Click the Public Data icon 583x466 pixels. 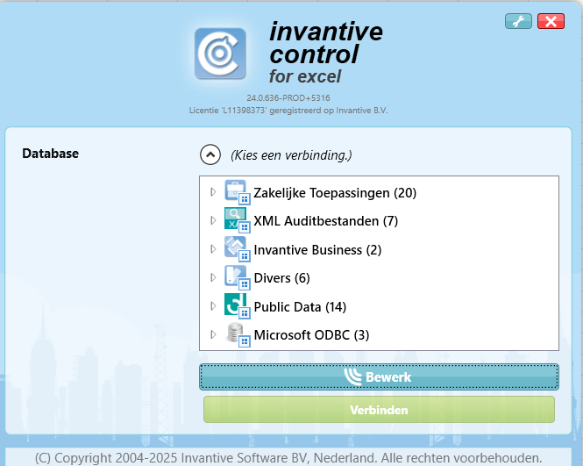click(x=237, y=306)
